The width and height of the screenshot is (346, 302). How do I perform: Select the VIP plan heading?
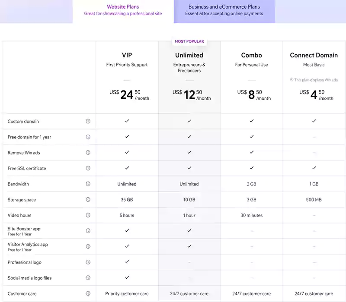tap(127, 55)
